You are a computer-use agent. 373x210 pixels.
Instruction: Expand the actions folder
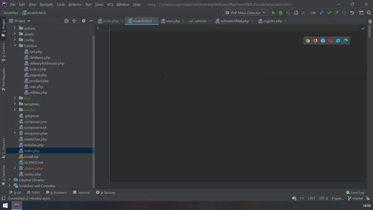point(15,28)
